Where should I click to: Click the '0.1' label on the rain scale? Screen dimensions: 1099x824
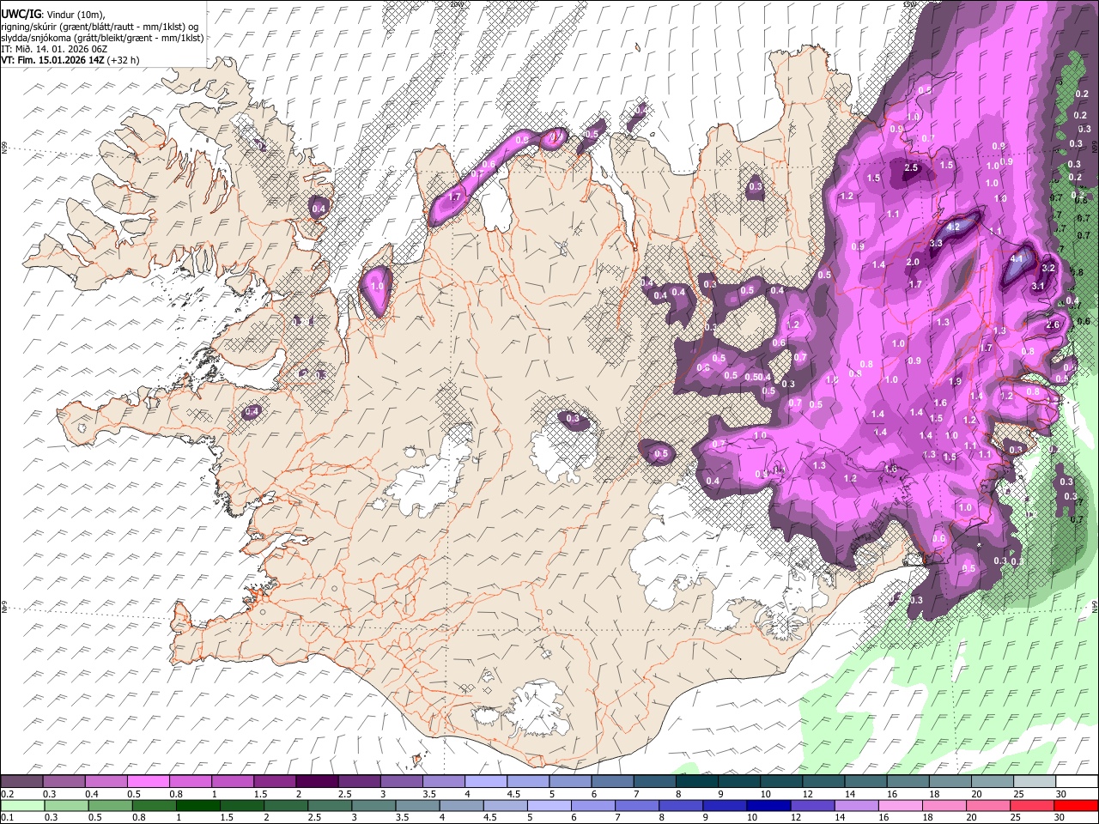point(7,816)
